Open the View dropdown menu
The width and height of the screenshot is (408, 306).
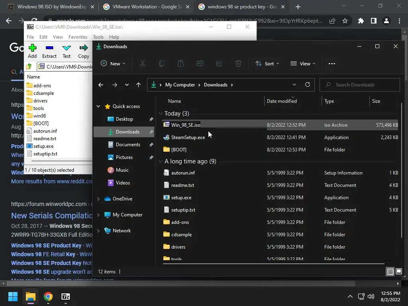[303, 63]
